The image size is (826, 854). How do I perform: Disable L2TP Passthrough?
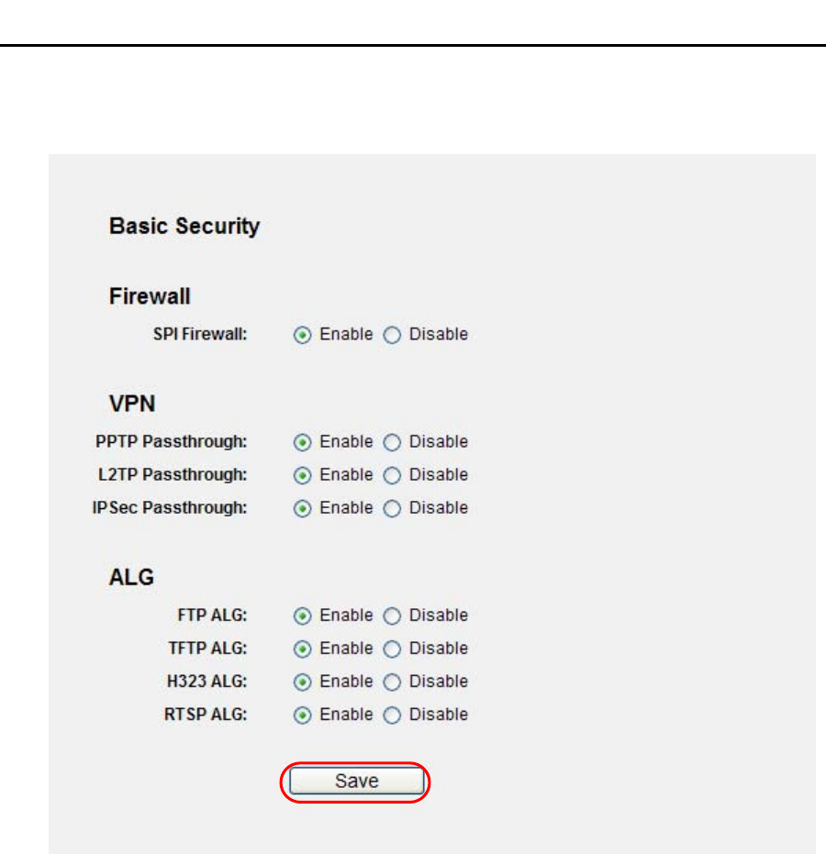[392, 476]
